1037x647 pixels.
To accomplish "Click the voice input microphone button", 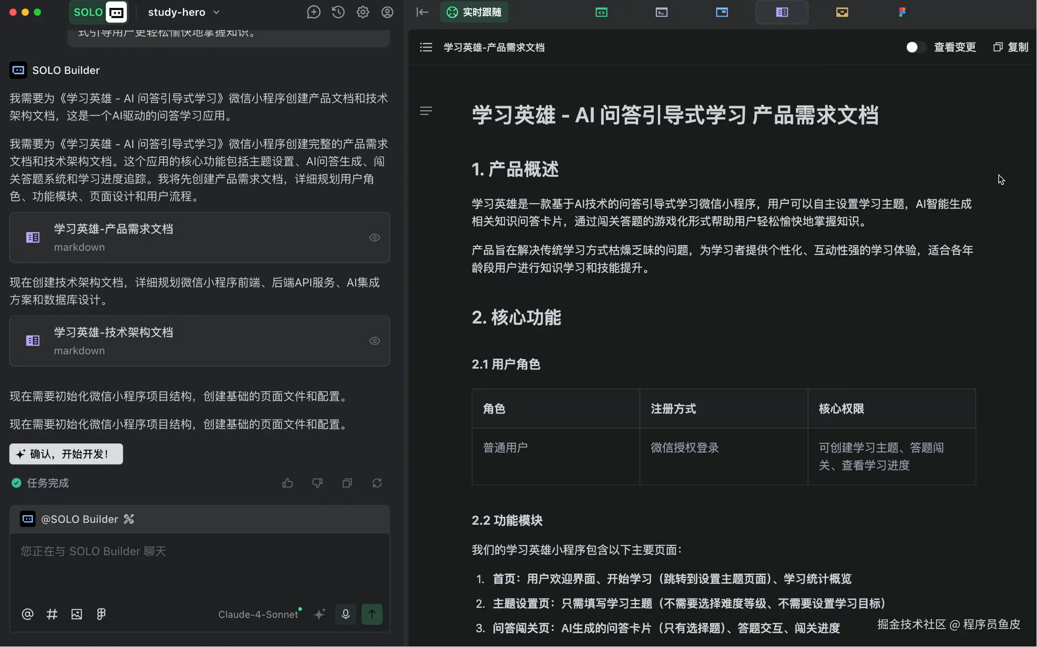I will tap(345, 614).
